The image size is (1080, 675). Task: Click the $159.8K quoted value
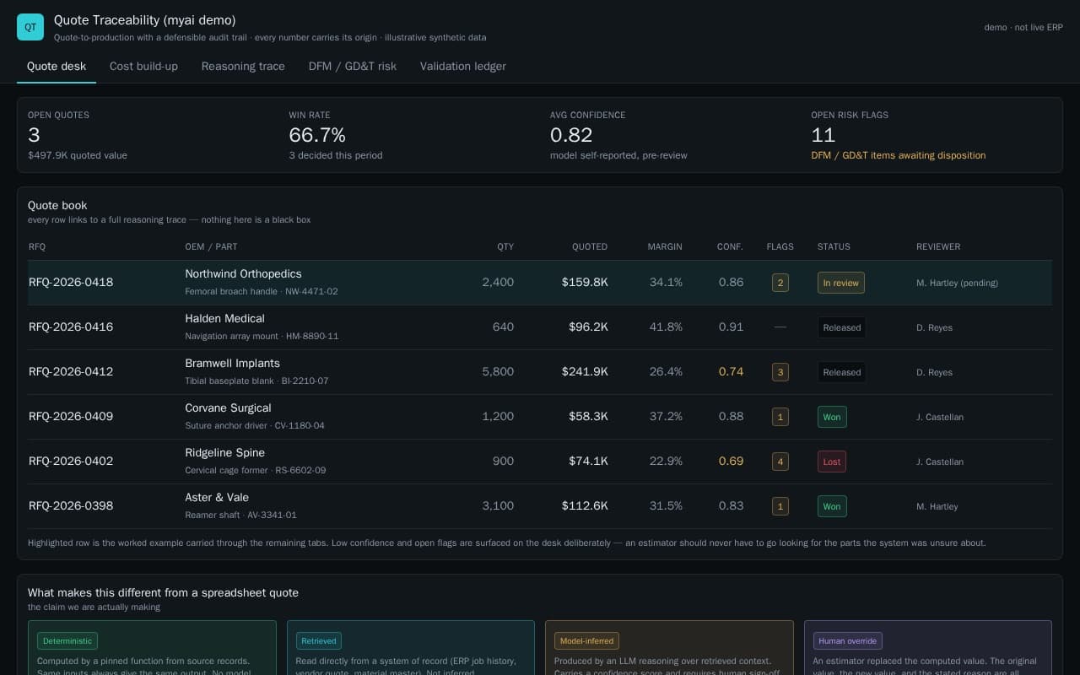(585, 283)
